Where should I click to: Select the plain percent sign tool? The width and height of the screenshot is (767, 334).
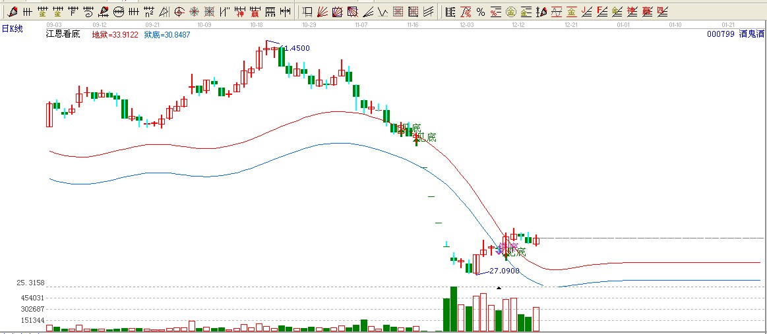click(x=480, y=12)
